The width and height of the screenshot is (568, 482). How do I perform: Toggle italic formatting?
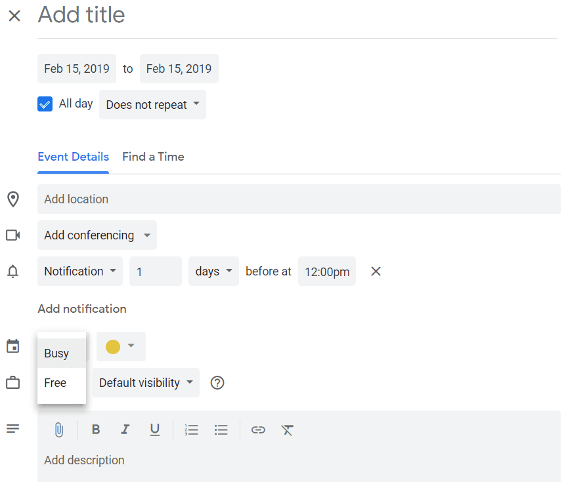125,430
